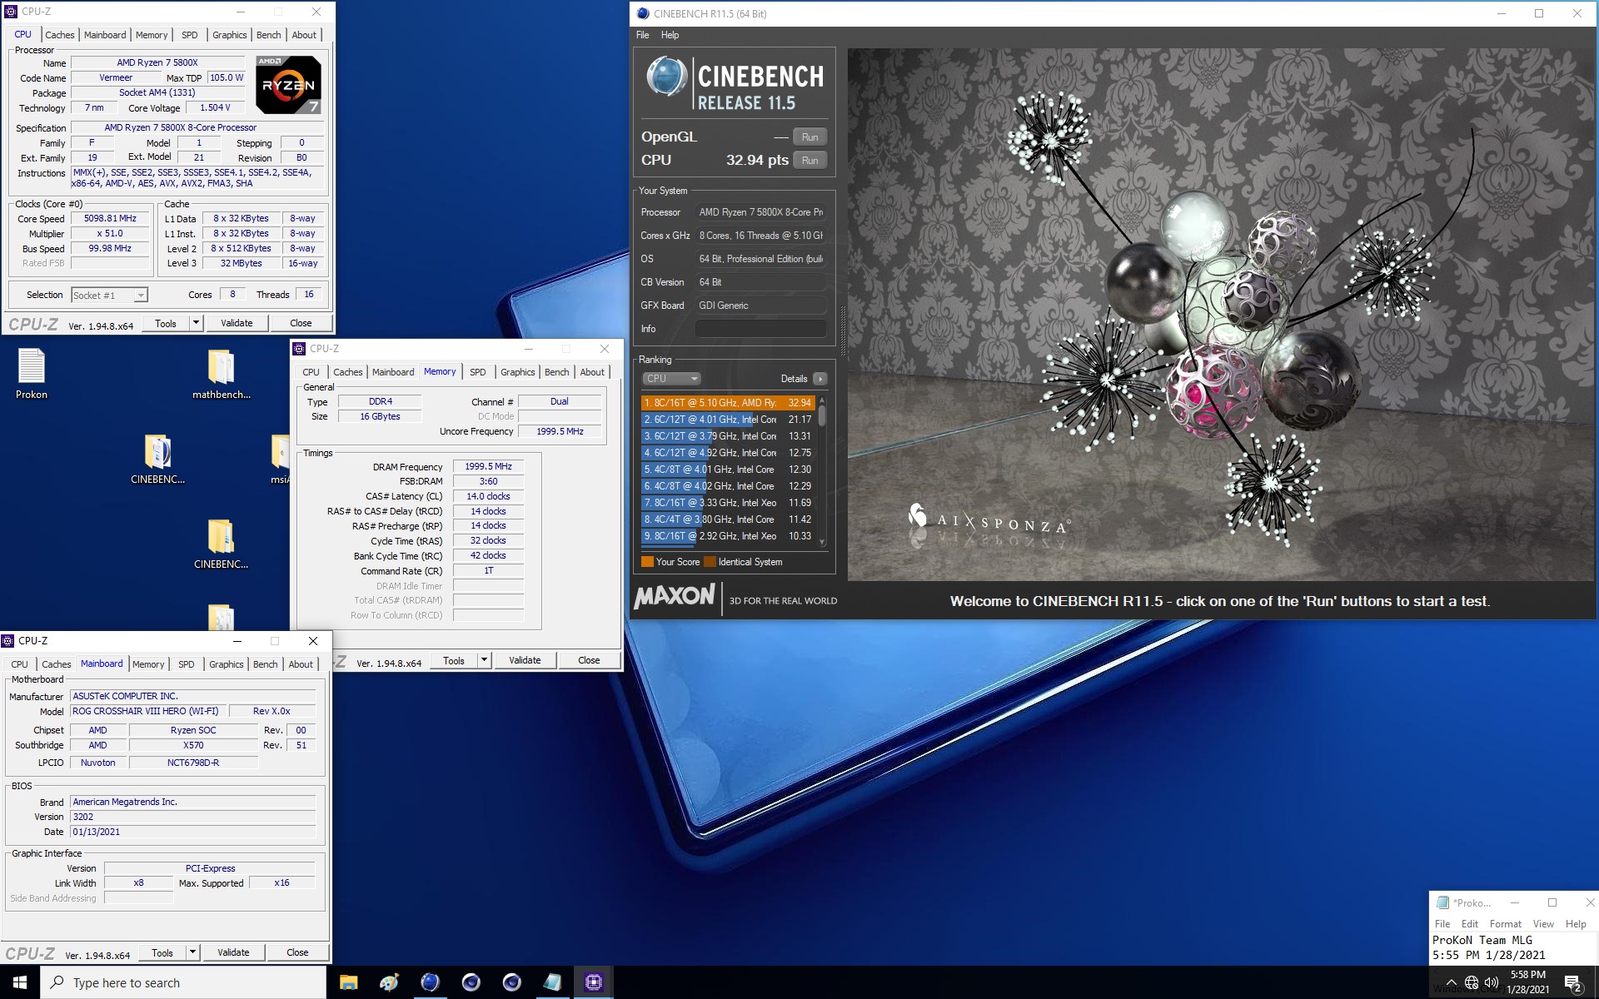This screenshot has width=1599, height=999.
Task: Open the Details arrow in Ranking panel
Action: [820, 379]
